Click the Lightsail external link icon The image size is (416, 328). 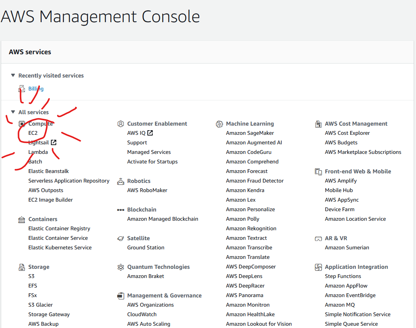tap(54, 142)
